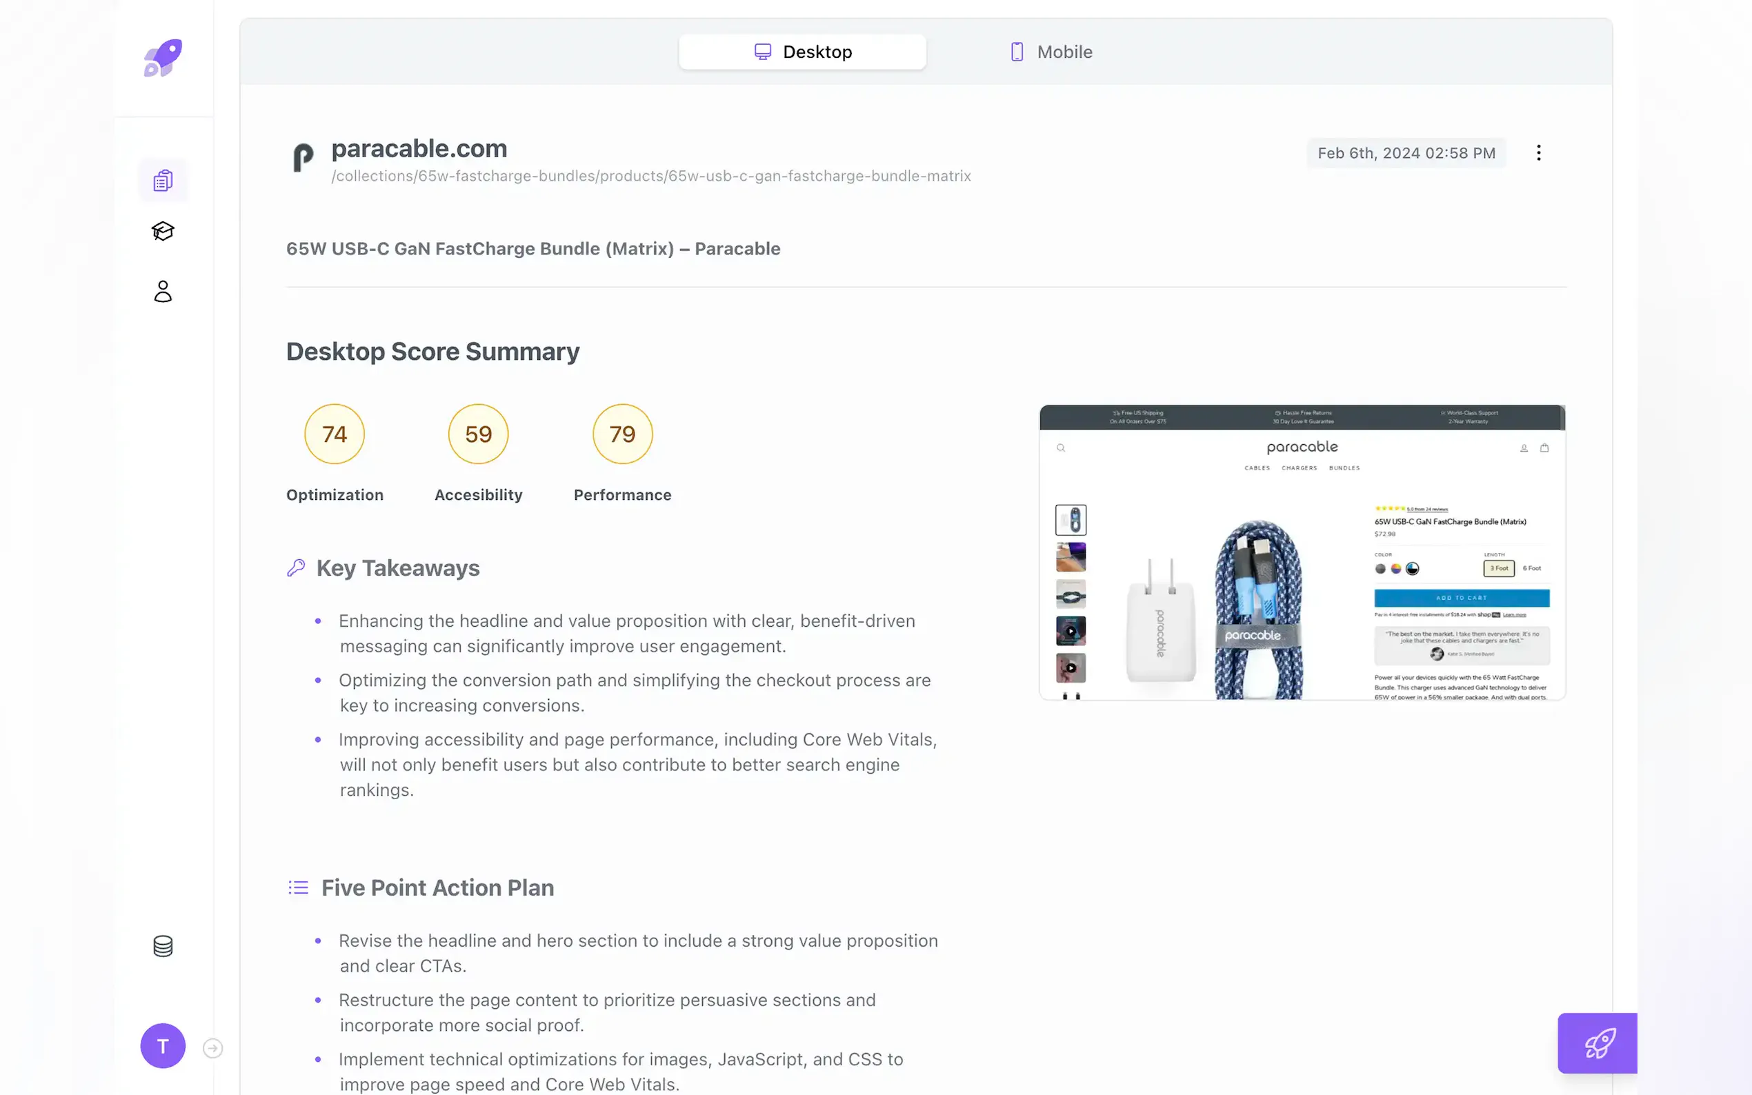Click the paracable.com domain title
This screenshot has width=1752, height=1095.
pyautogui.click(x=419, y=148)
